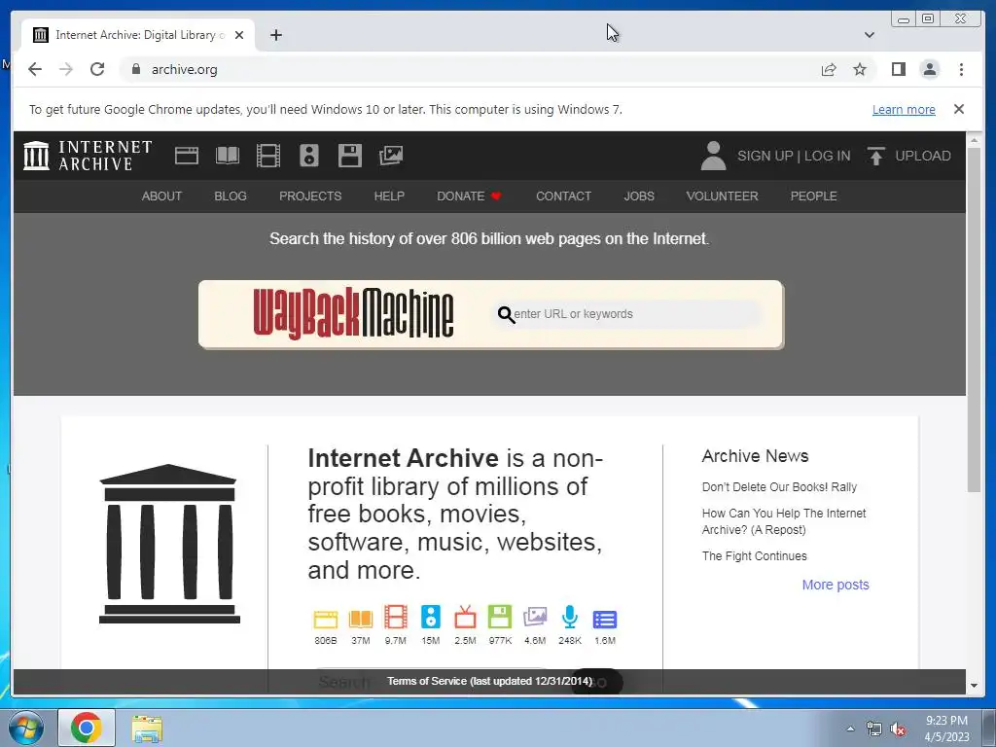Screen dimensions: 996x747
Task: Open the DONATE menu item
Action: [469, 196]
